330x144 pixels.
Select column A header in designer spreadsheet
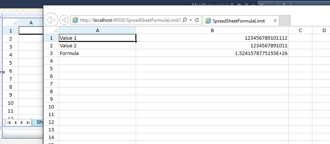point(31,23)
